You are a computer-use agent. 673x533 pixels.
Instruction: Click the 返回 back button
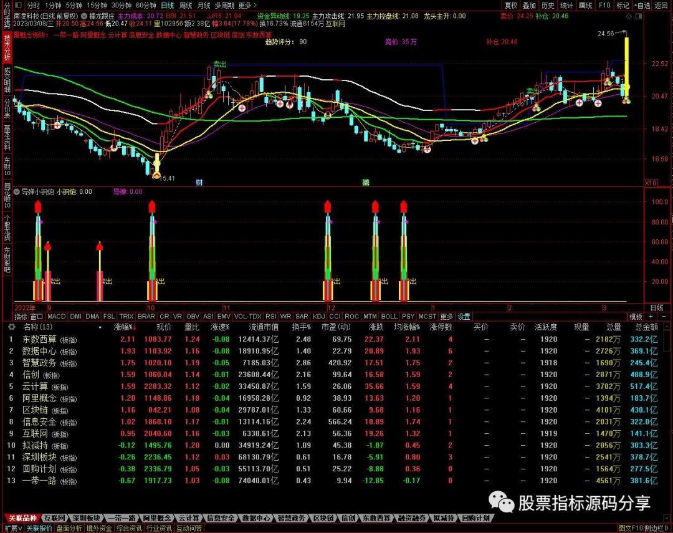[x=661, y=5]
